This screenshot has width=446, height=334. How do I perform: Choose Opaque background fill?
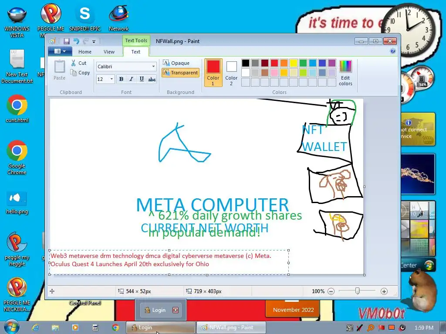pyautogui.click(x=176, y=63)
